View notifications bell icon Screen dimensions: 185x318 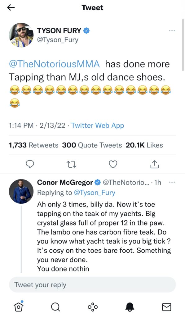[130, 307]
